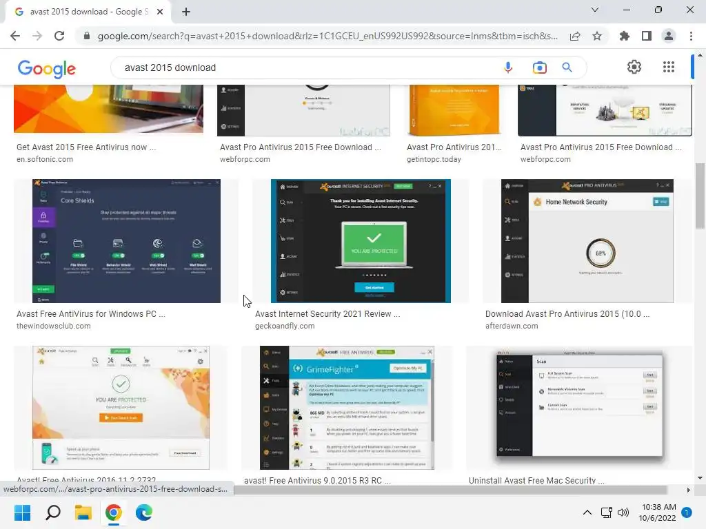Open File Explorer from taskbar

83,512
